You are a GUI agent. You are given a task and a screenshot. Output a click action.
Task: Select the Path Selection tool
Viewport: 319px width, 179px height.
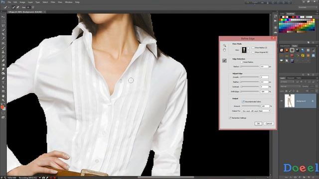point(3,87)
